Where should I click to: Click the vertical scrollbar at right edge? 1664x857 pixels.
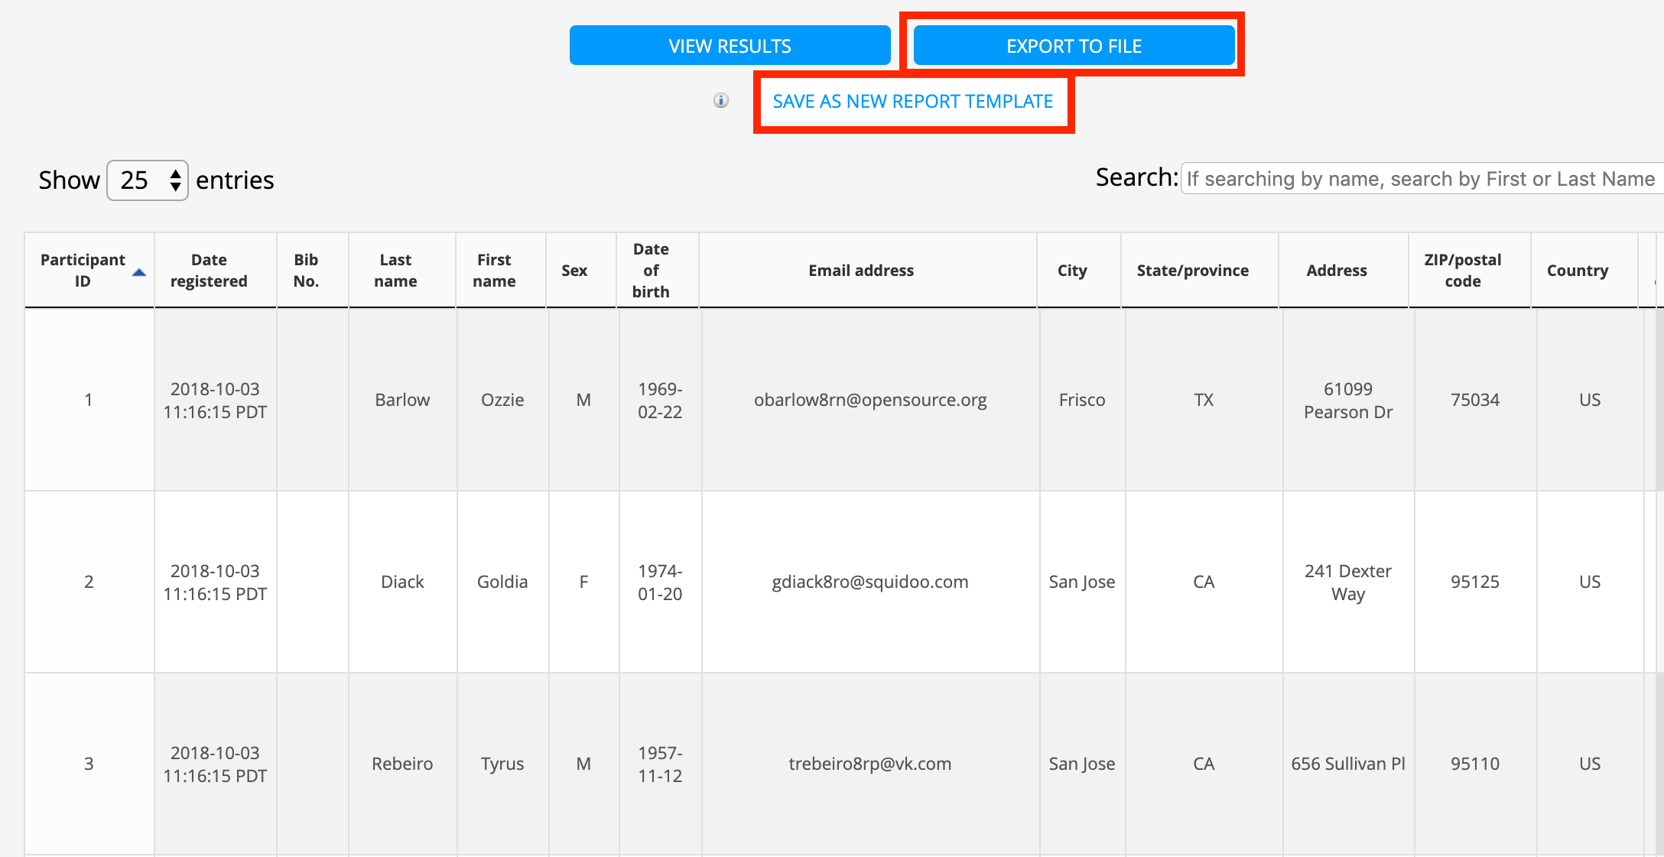(x=1659, y=398)
